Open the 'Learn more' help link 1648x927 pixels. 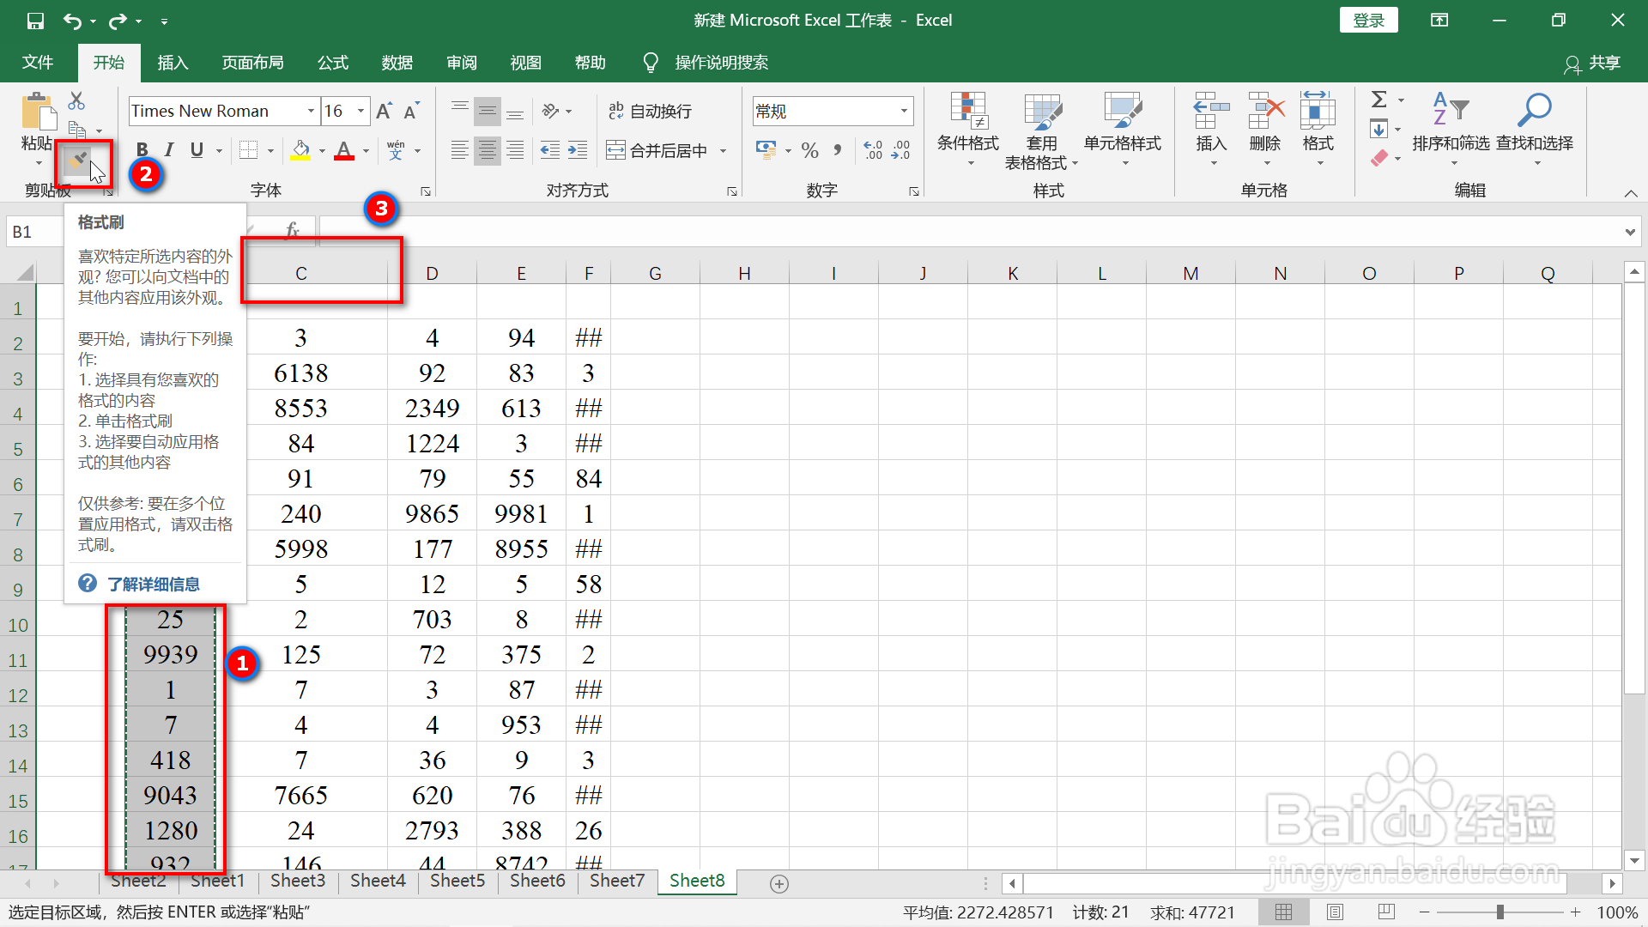153,585
